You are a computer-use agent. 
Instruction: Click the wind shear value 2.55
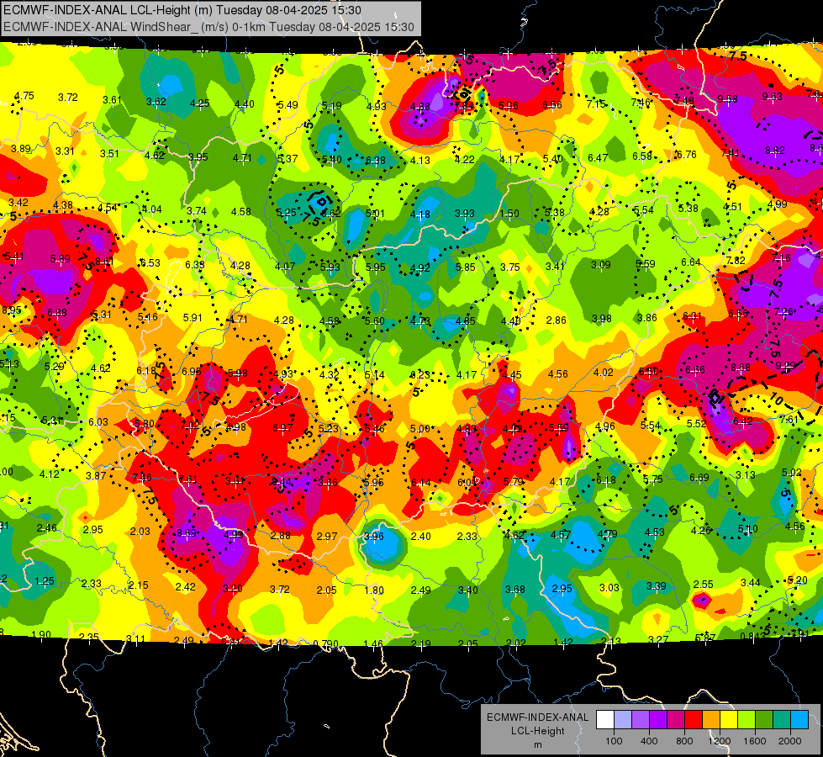click(x=704, y=585)
